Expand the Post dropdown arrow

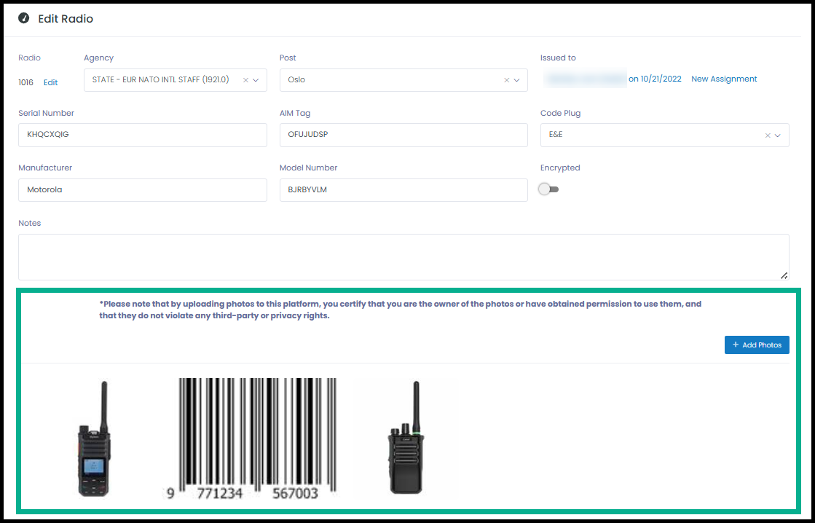[516, 80]
